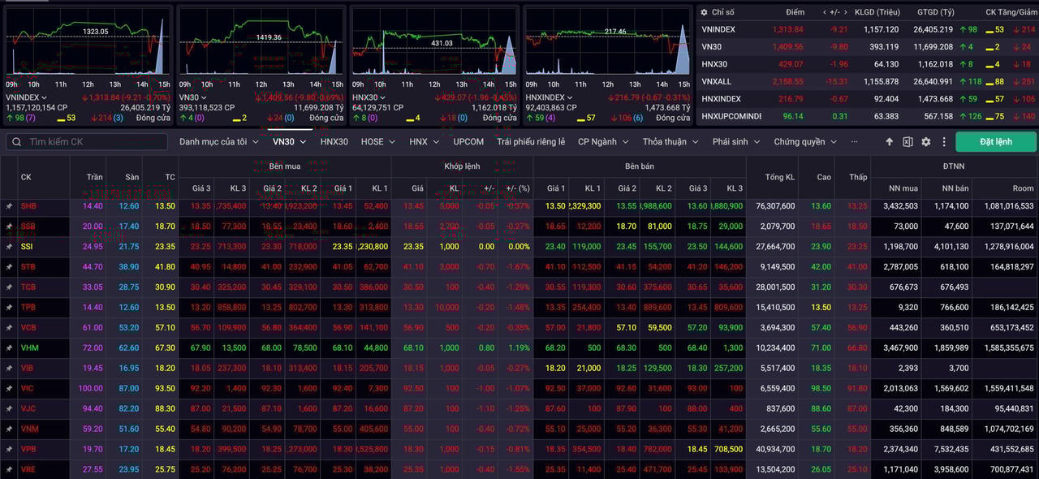Open price board settings gear icon
Viewport: 1039px width, 479px height.
tap(926, 142)
